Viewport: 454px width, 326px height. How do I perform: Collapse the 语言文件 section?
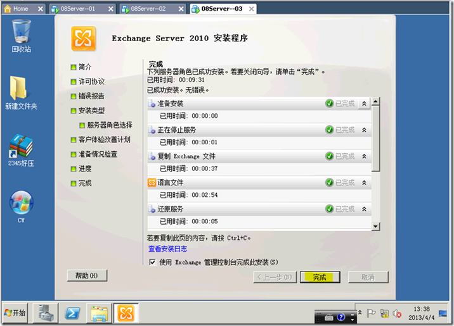pyautogui.click(x=364, y=183)
